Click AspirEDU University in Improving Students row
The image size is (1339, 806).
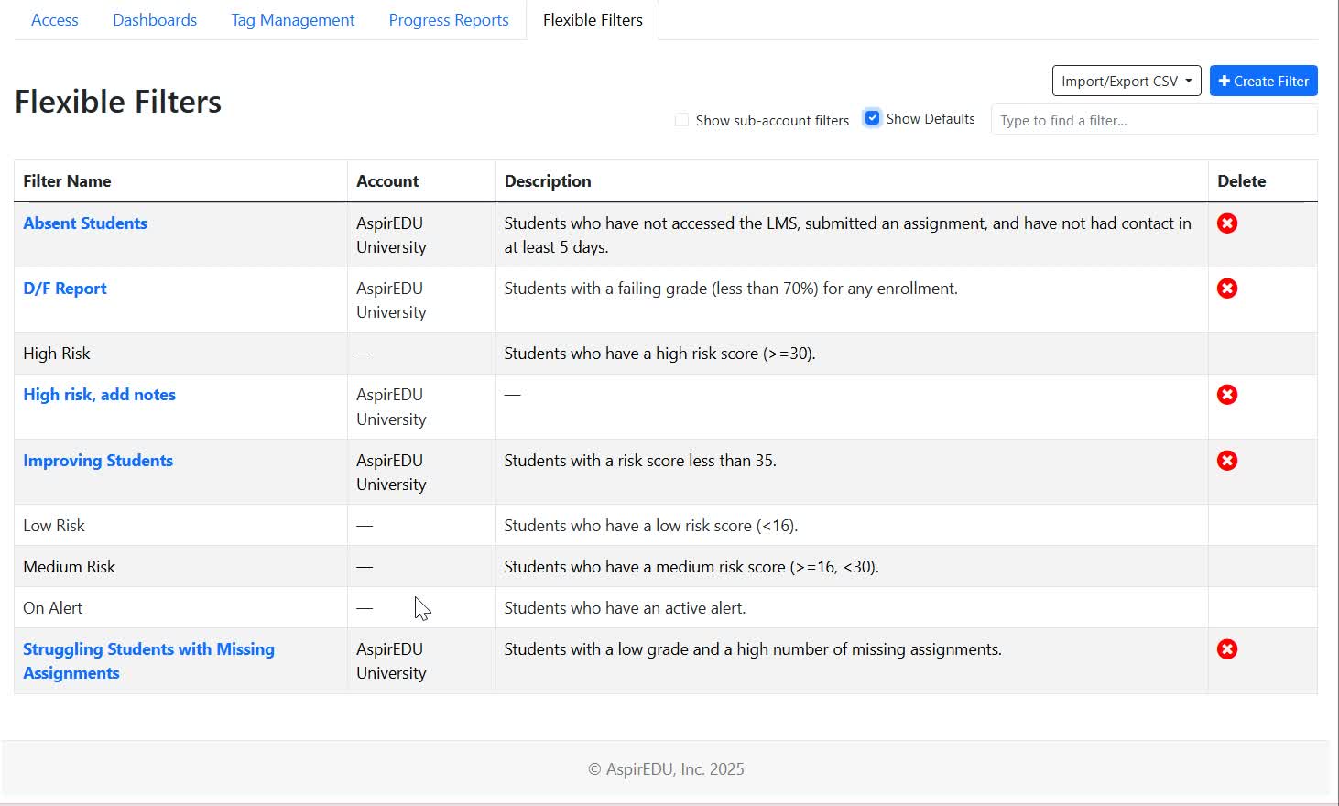(x=391, y=473)
